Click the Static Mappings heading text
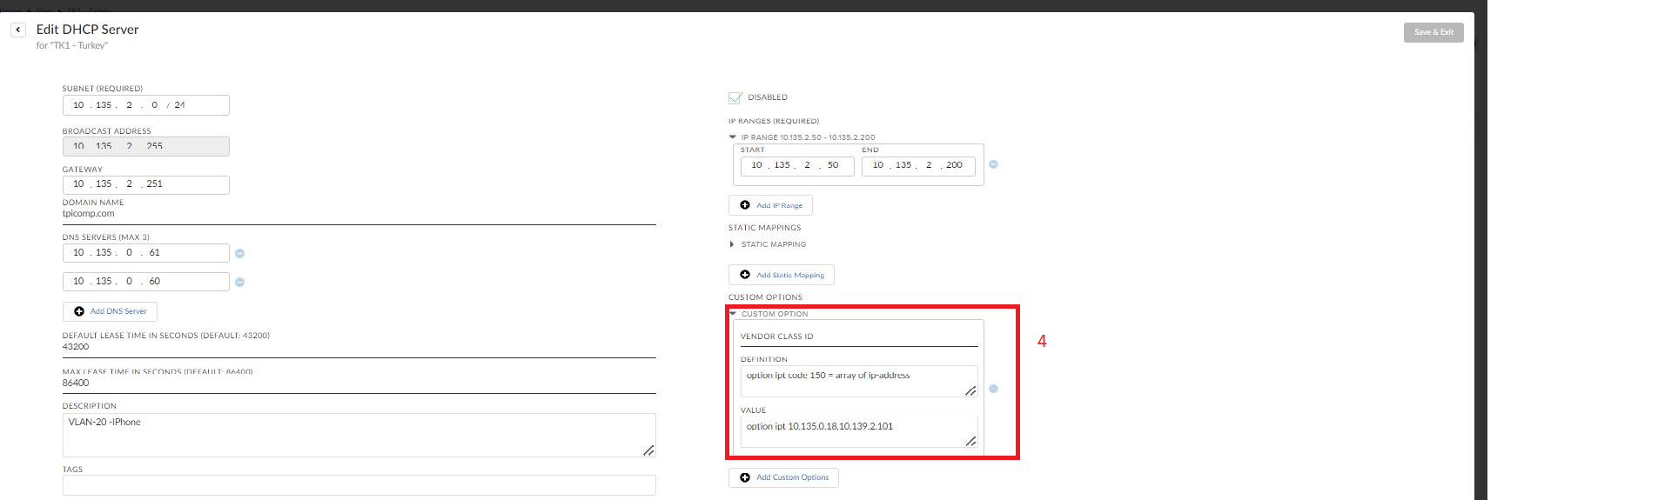This screenshot has height=500, width=1665. [764, 228]
